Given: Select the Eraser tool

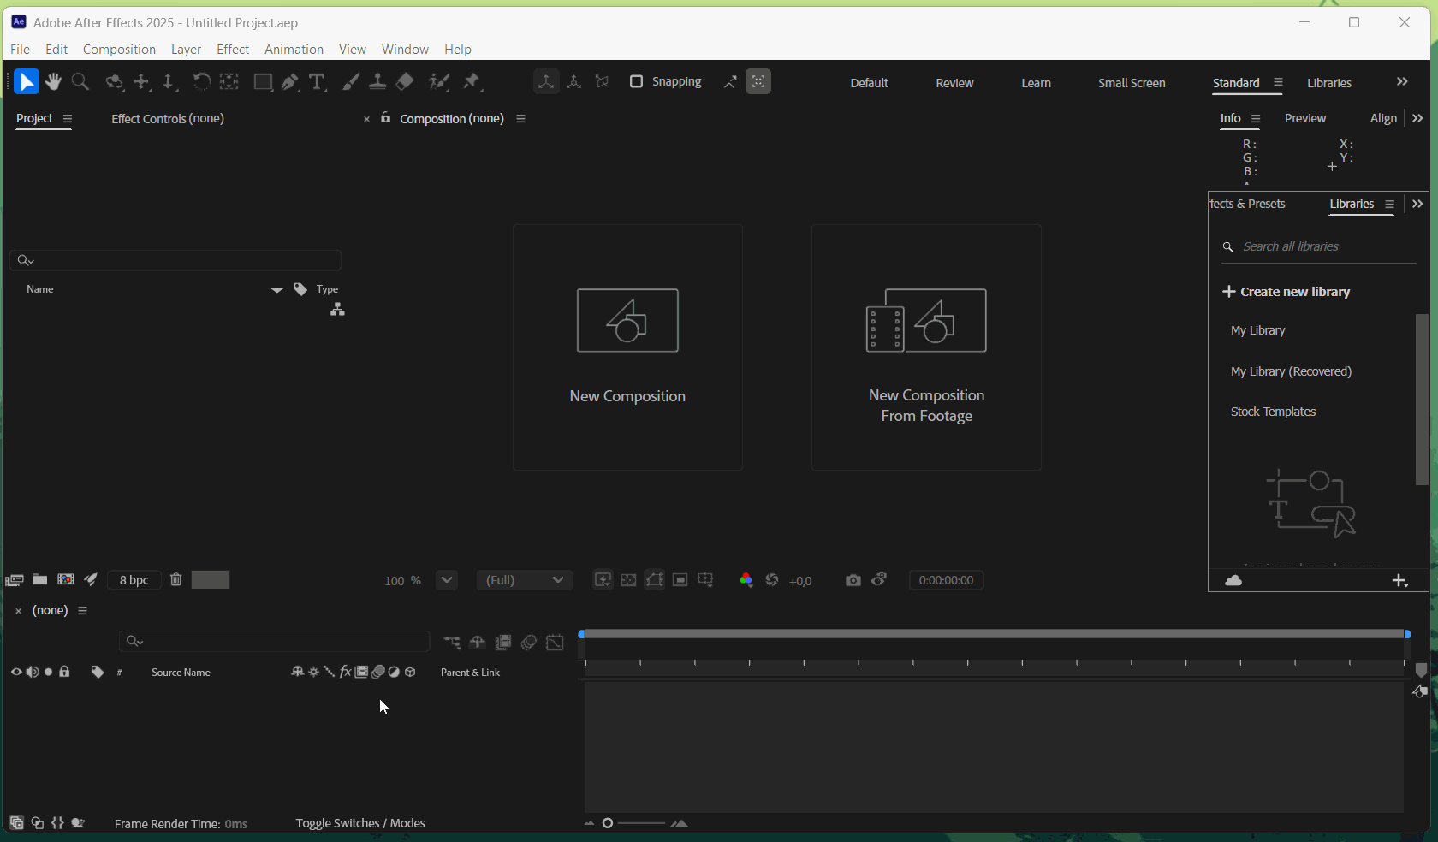Looking at the screenshot, I should pos(406,82).
